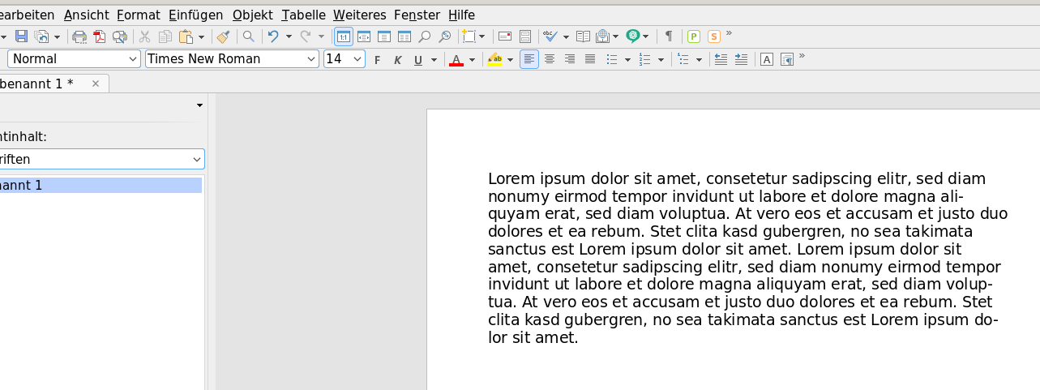
Task: Click the green chat assistant icon
Action: 633,36
